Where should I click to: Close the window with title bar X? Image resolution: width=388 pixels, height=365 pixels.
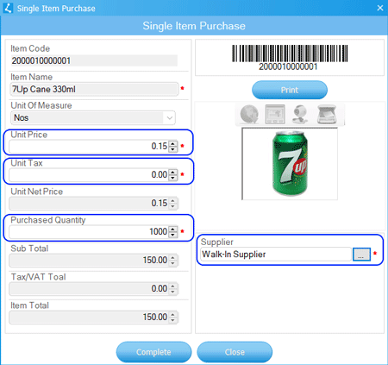coord(380,8)
